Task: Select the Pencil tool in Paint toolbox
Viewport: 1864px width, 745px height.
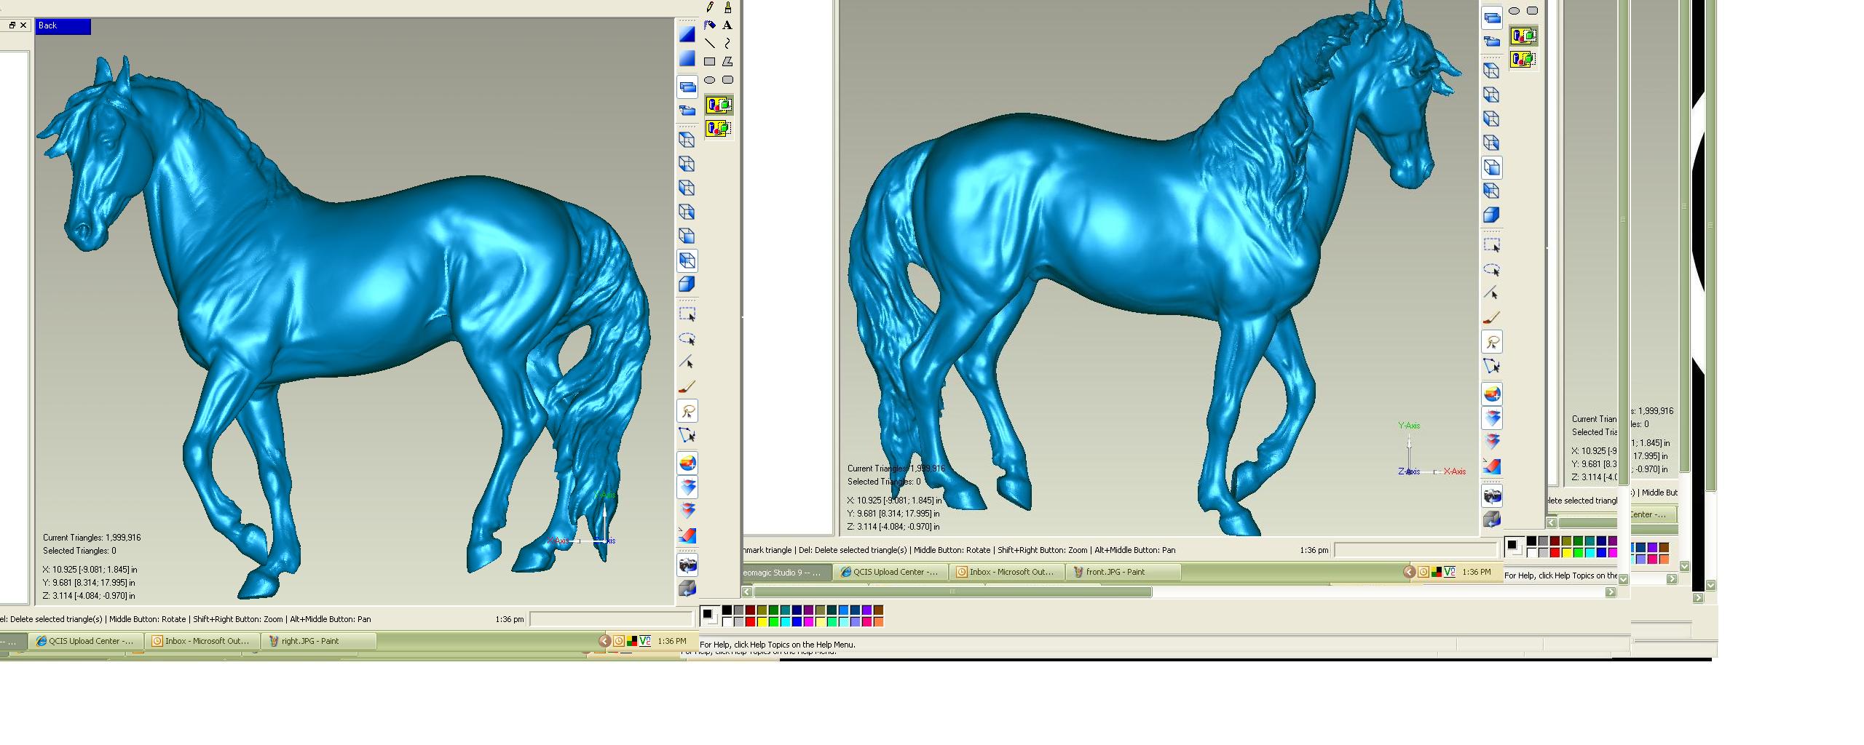Action: pos(710,7)
